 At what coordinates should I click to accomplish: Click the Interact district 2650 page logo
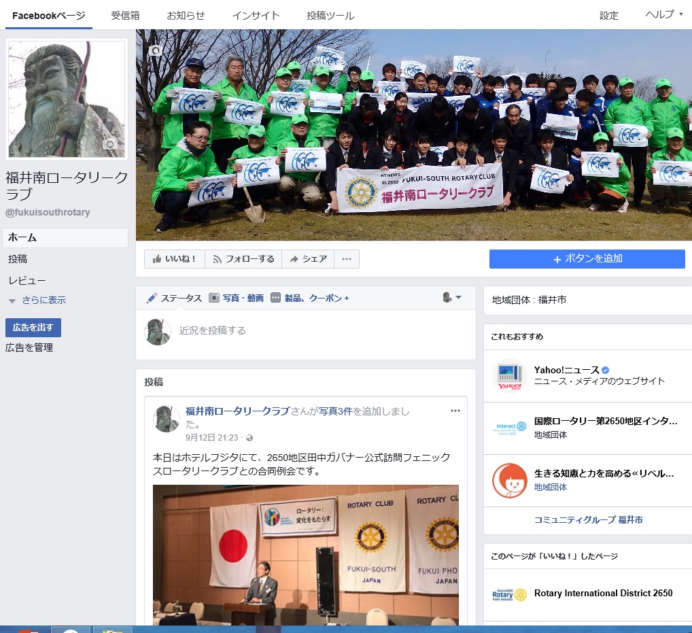click(x=509, y=428)
